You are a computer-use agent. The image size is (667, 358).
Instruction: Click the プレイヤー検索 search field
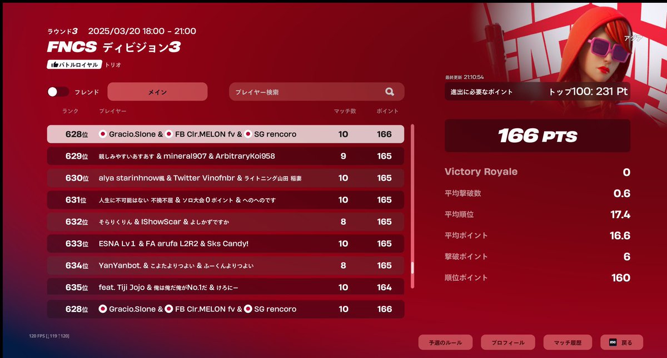click(x=317, y=92)
